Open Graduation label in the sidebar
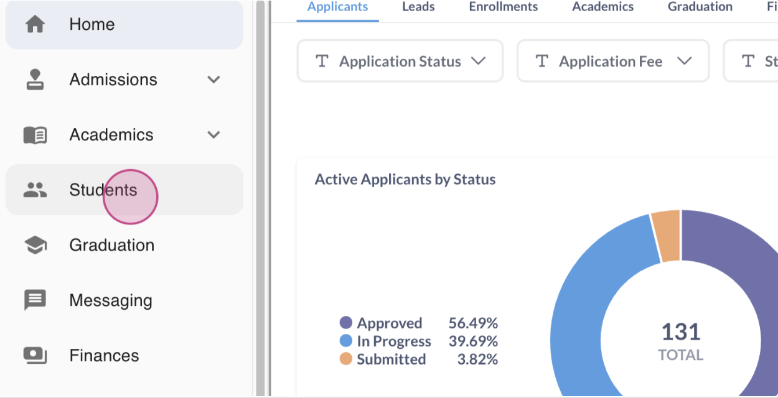The image size is (778, 398). (x=112, y=245)
